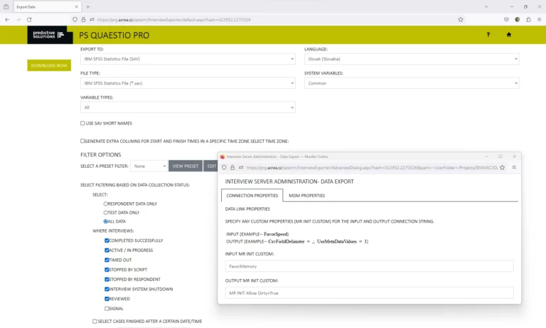546x328 pixels.
Task: Click DATA LINK PROPERTIES label
Action: tap(247, 208)
